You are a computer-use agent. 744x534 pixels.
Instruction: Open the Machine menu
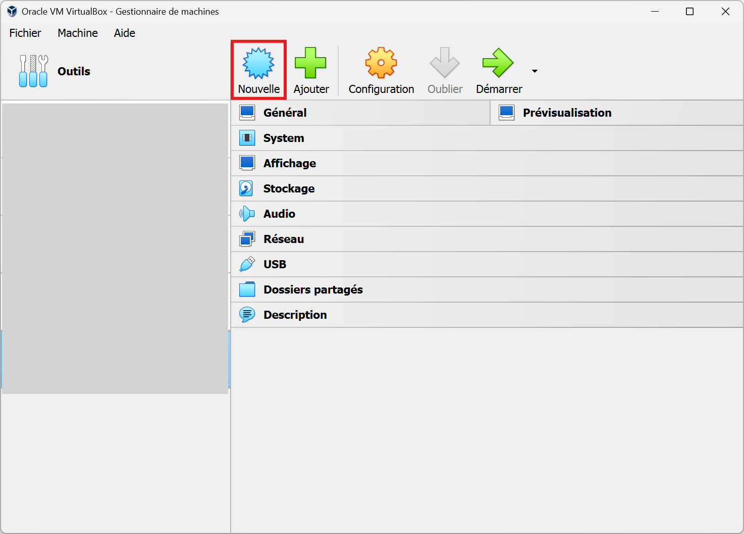[78, 33]
